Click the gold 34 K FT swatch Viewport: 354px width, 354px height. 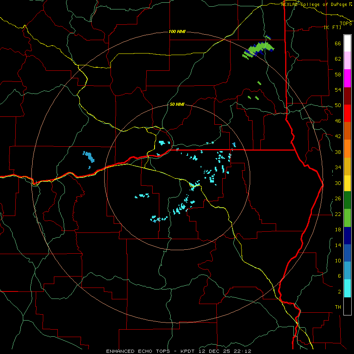[347, 166]
